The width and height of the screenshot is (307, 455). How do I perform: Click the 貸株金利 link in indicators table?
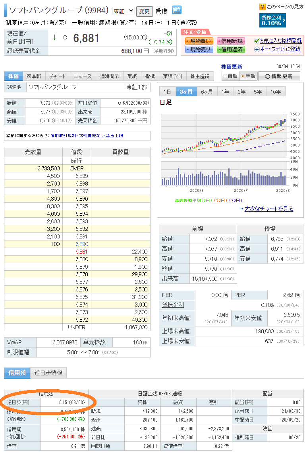point(173,305)
